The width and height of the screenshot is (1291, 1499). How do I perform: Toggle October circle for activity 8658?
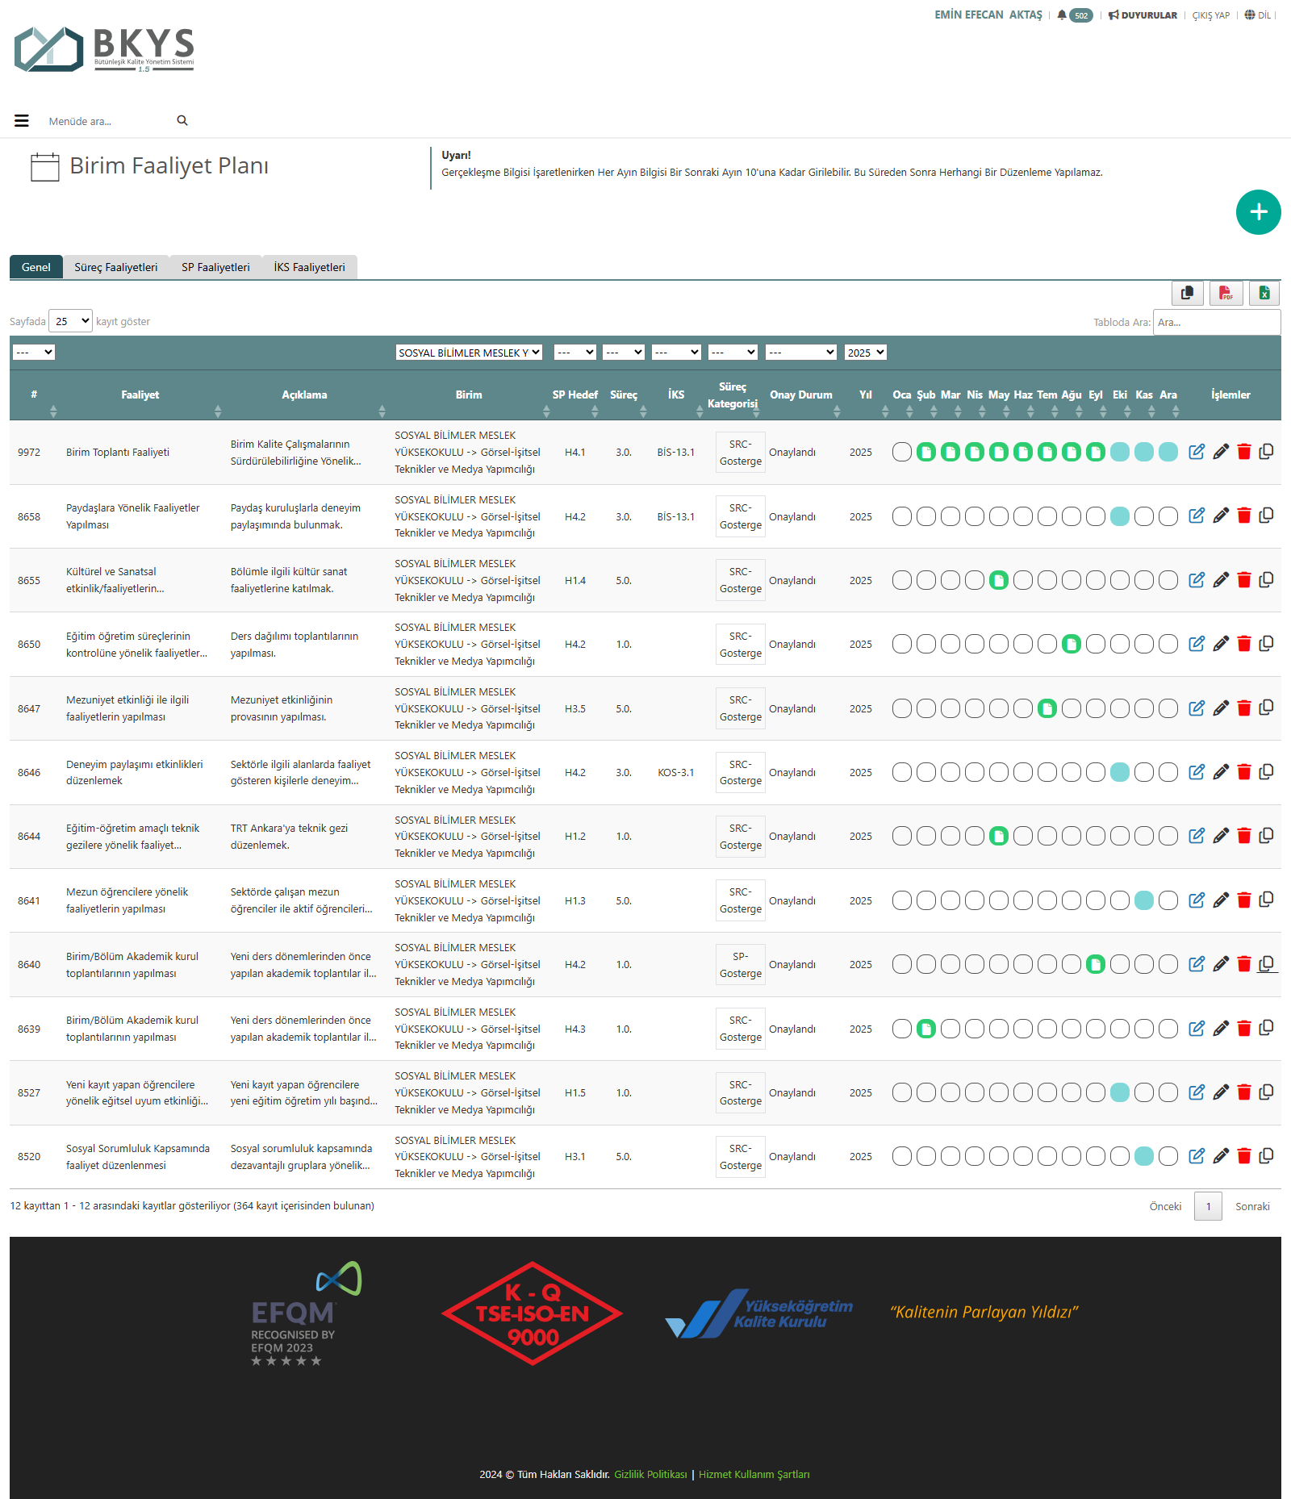1120,516
